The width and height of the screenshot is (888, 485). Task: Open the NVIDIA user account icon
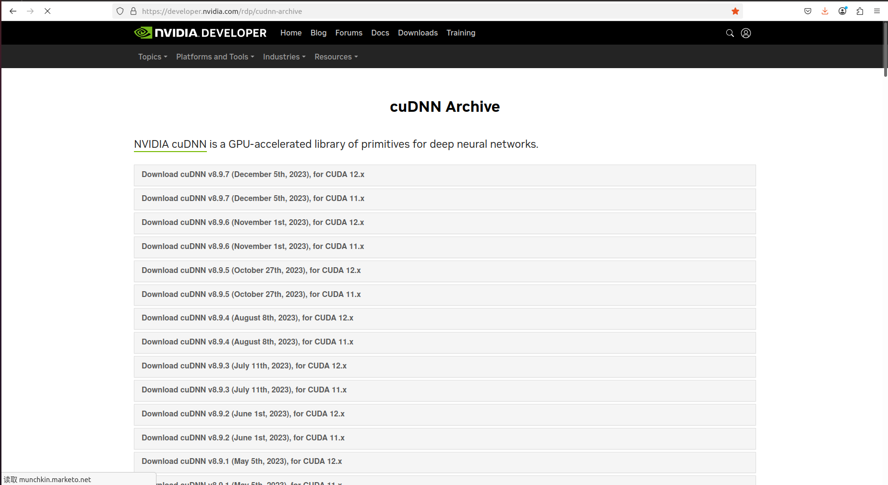[746, 33]
